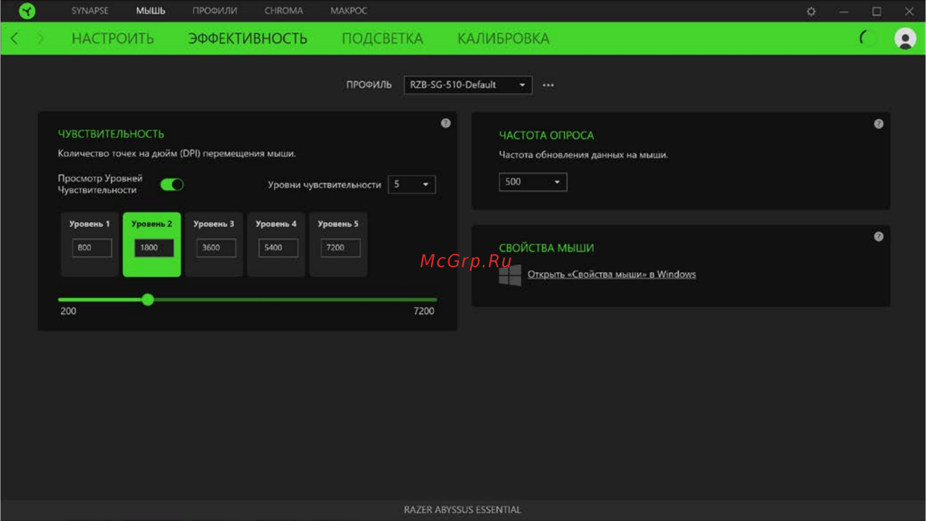Click the minimum DPI label 200

click(x=68, y=311)
